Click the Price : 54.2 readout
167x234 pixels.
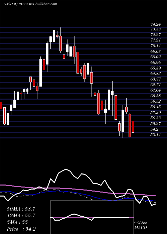[x=21, y=229]
